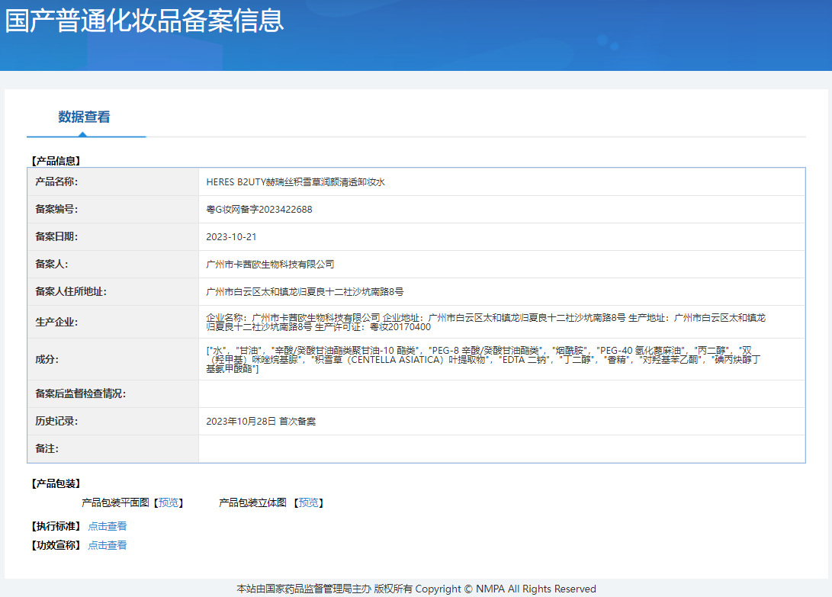
Task: Click the 【产品信息】 section heading
Action: point(55,161)
